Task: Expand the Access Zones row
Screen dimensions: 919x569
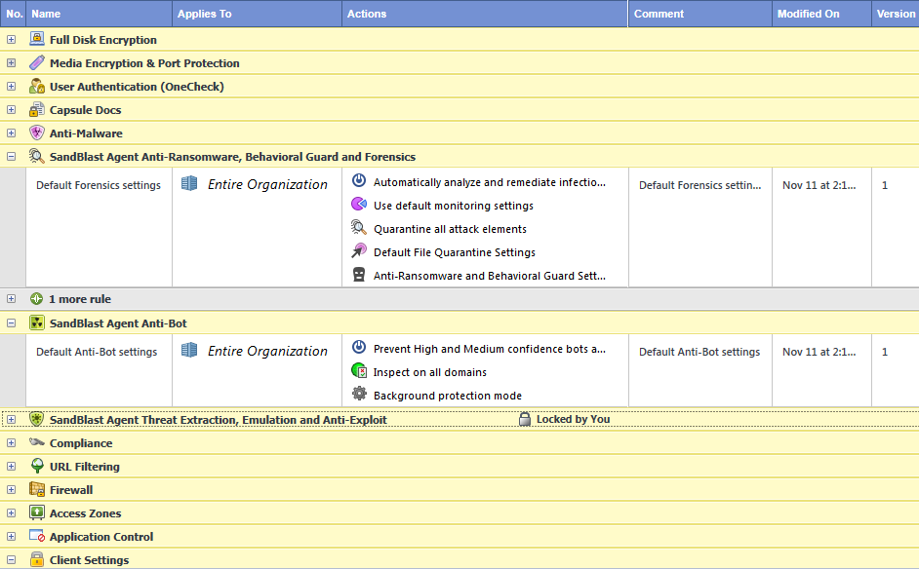Action: 11,512
